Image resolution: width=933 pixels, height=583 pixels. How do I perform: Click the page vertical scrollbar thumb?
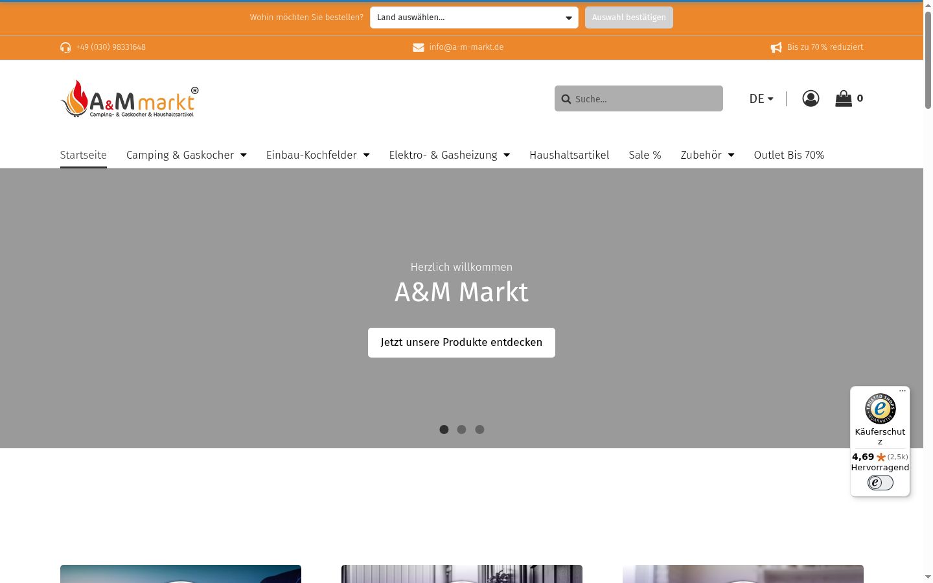928,60
